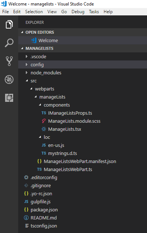The width and height of the screenshot is (147, 233).
Task: Open README.md file
Action: coord(83,218)
